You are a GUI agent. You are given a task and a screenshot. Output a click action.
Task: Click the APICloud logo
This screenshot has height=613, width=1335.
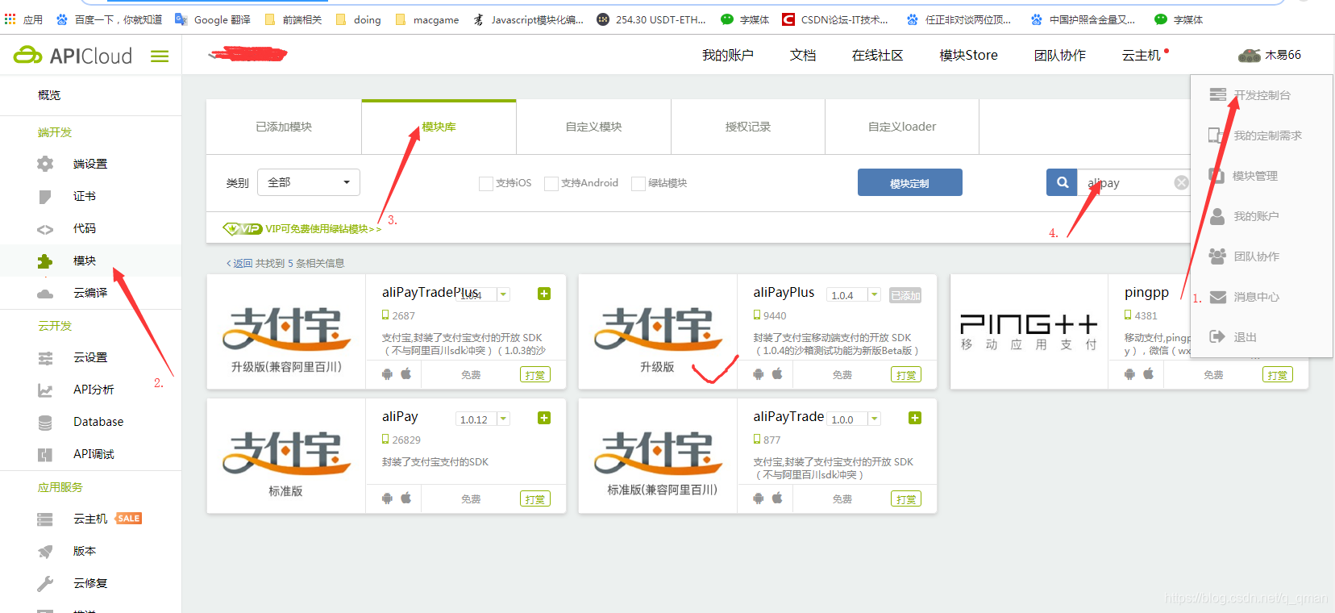pos(73,56)
